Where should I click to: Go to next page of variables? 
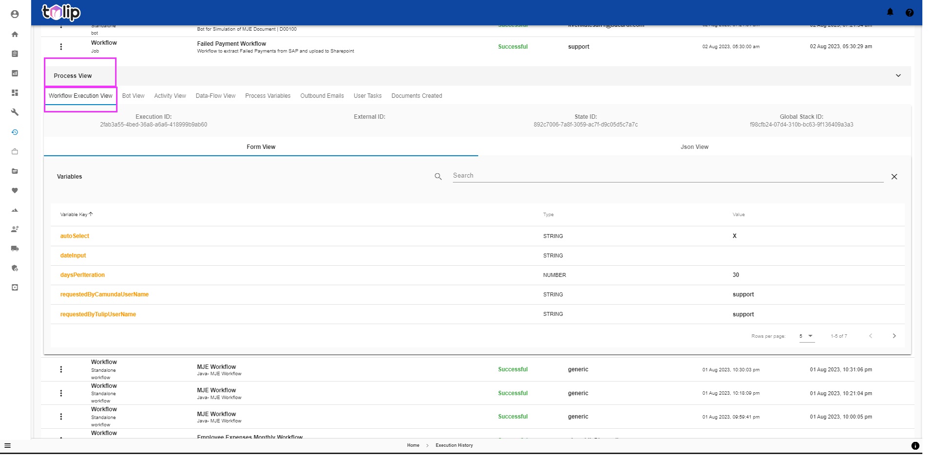click(894, 336)
